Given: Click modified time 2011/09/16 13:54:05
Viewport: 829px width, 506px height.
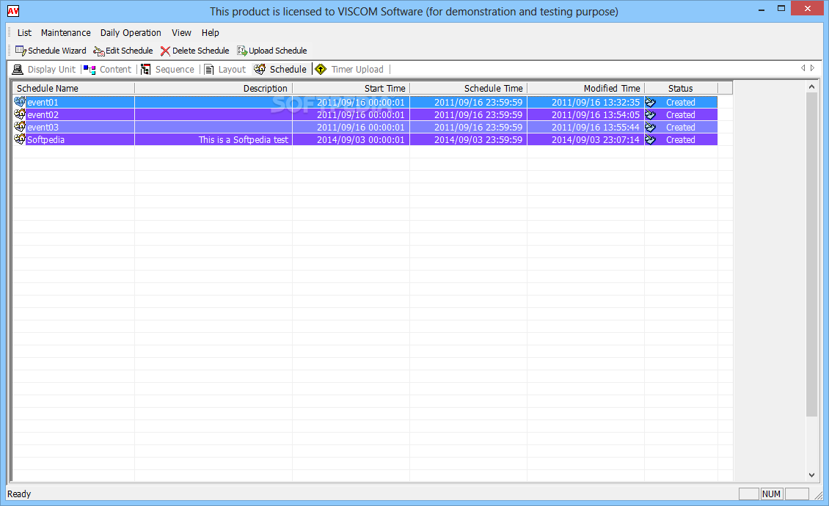Looking at the screenshot, I should [x=595, y=114].
